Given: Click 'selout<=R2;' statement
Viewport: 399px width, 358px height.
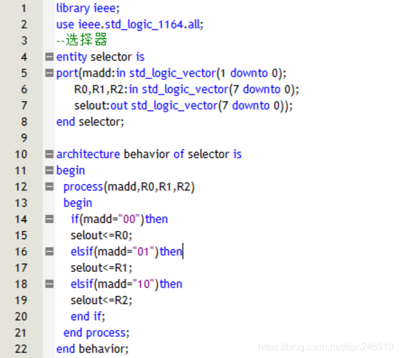Looking at the screenshot, I should 102,300.
